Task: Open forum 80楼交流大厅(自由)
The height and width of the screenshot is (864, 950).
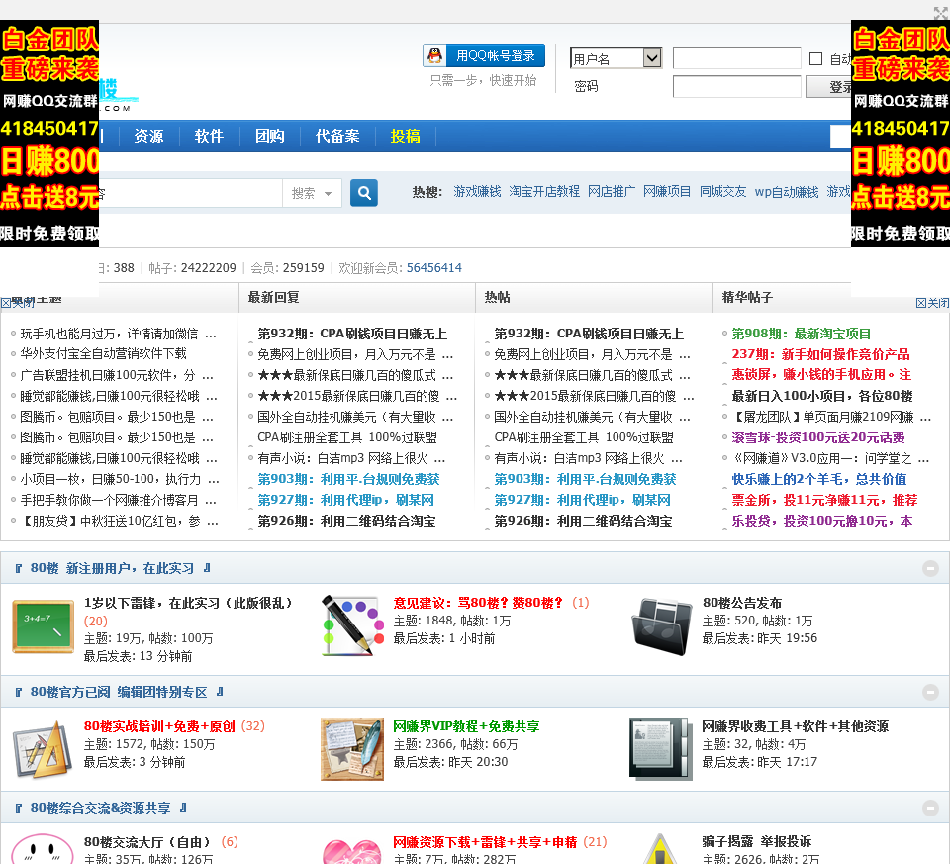Action: click(147, 842)
